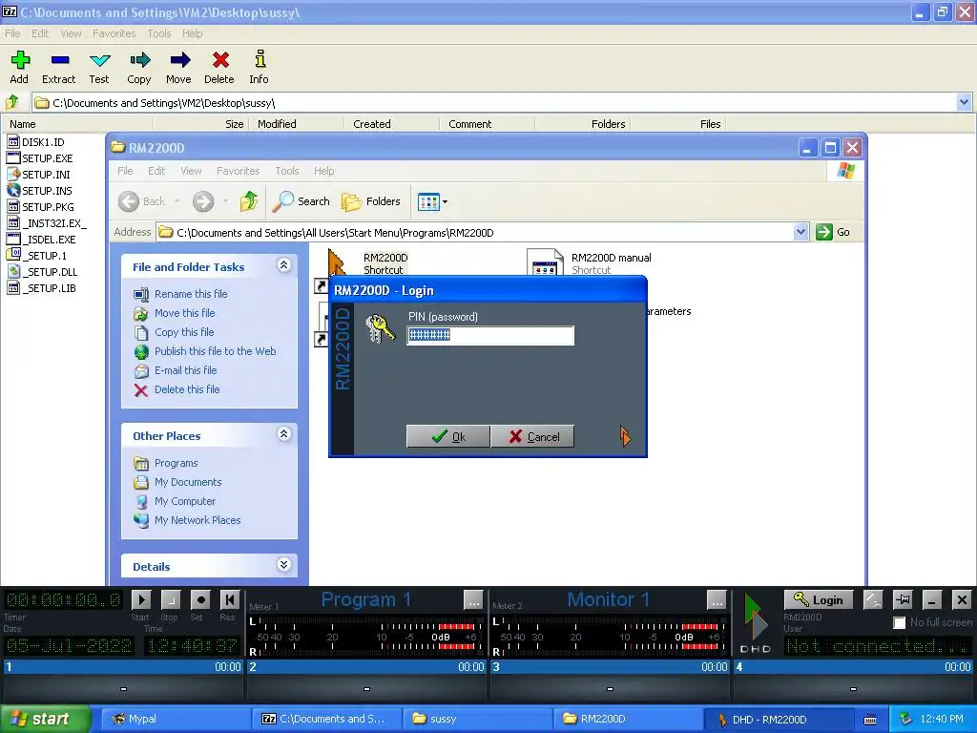Viewport: 977px width, 733px height.
Task: Open Meter 2 Monitor 1 options button
Action: (x=717, y=600)
